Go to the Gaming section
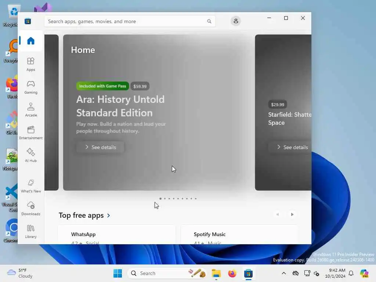Viewport: 376px width, 282px height. tap(31, 87)
